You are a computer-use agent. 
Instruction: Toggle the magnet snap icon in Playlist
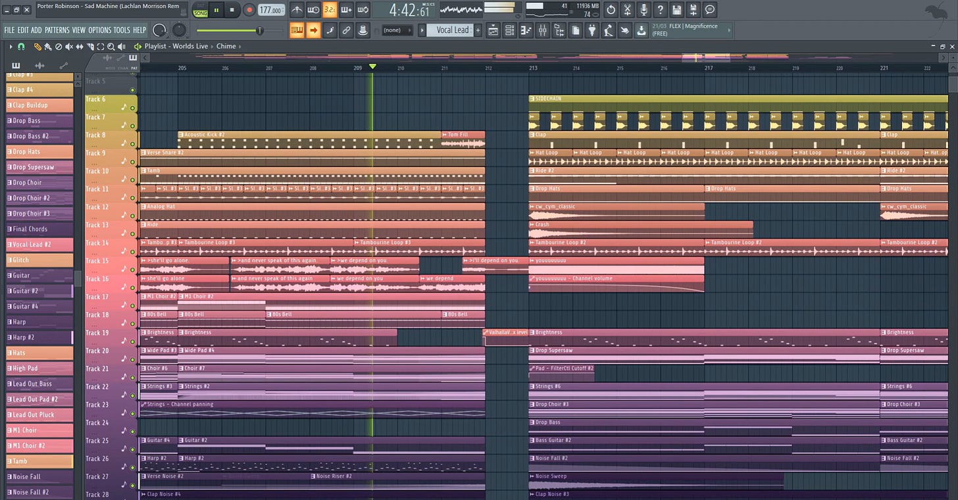[21, 47]
